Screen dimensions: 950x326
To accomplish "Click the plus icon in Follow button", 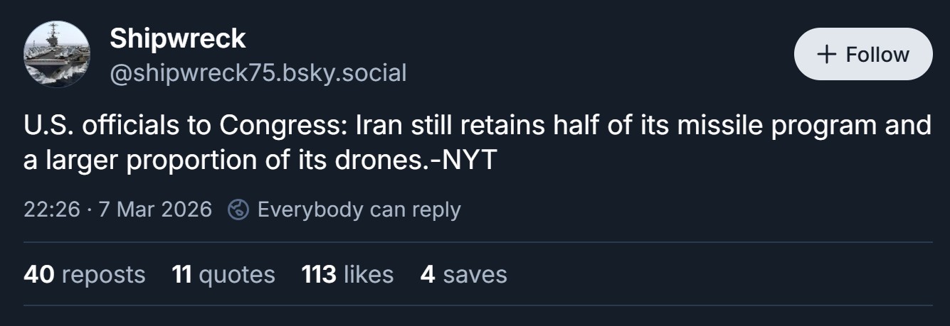I will pyautogui.click(x=826, y=55).
